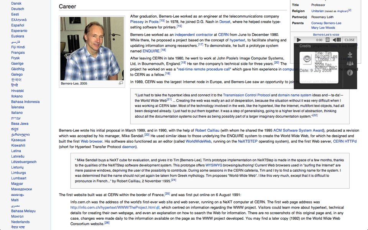Image resolution: width=368 pixels, height=230 pixels.
Task: Close the audio player credits overlay
Action: click(349, 40)
